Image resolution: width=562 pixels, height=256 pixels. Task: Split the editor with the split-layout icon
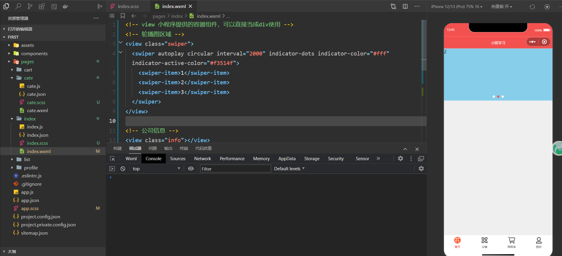pos(405,6)
